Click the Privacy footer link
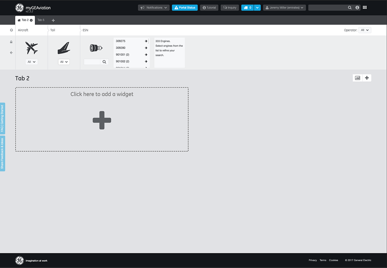 (x=312, y=260)
